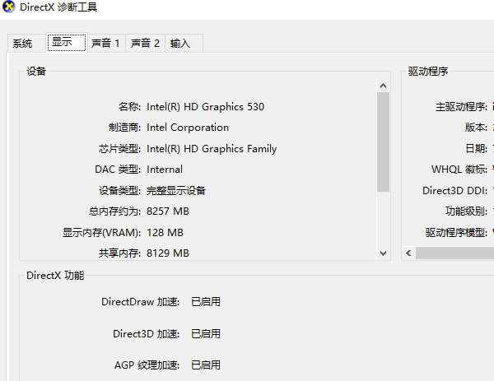This screenshot has width=494, height=381.
Task: Click the 驱动程序 group heading
Action: coord(428,71)
